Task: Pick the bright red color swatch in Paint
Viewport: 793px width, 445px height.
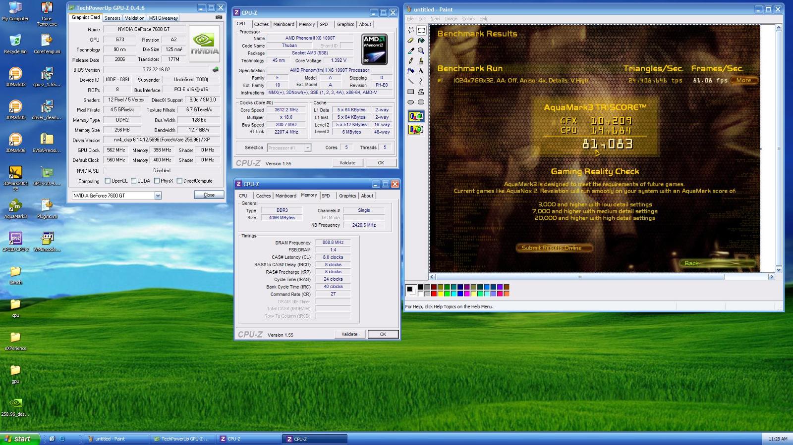Action: pyautogui.click(x=434, y=294)
